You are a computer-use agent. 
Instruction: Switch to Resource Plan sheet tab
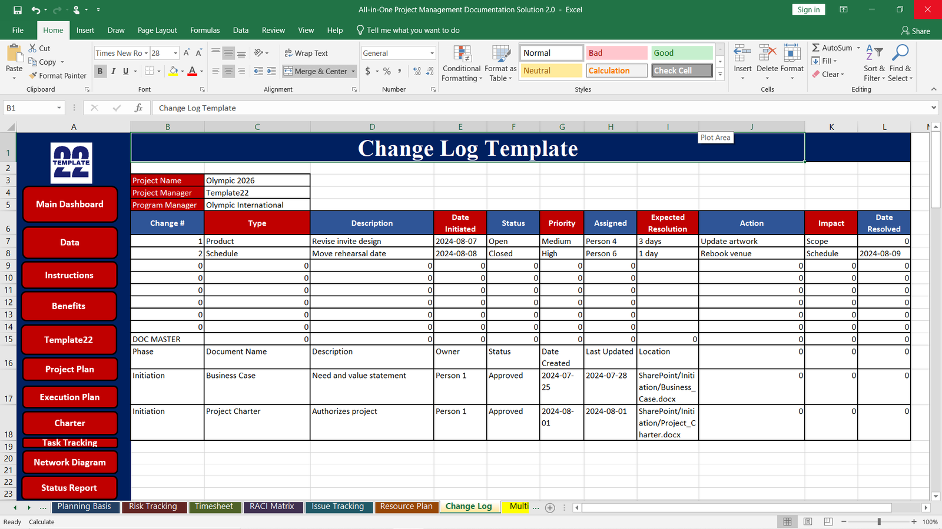[406, 506]
